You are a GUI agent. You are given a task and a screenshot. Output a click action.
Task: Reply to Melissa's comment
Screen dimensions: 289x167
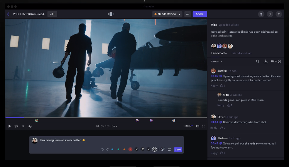214,153
